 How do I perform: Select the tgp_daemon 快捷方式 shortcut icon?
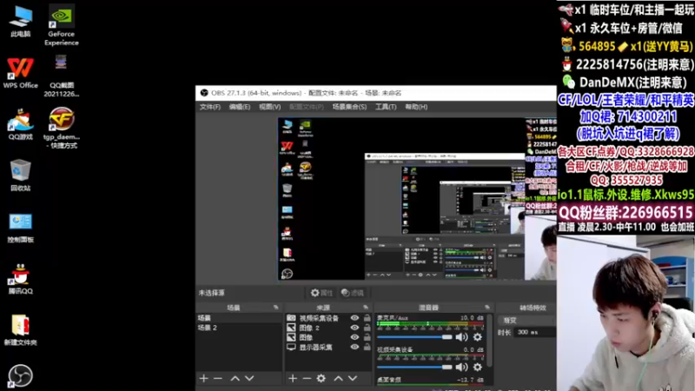[x=61, y=128]
